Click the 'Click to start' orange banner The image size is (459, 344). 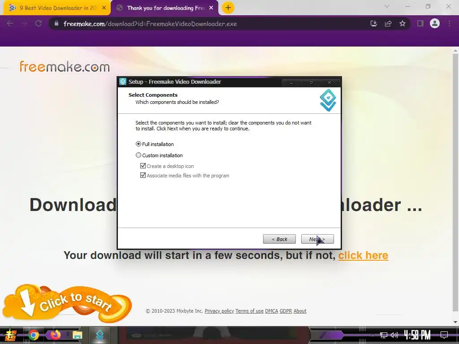67,303
